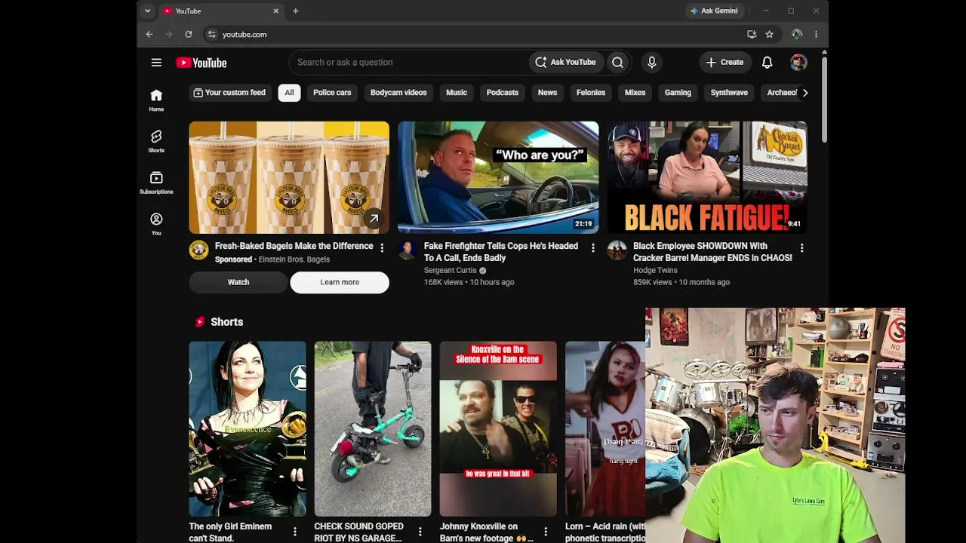Click the search magnifier button
The width and height of the screenshot is (966, 543).
617,63
